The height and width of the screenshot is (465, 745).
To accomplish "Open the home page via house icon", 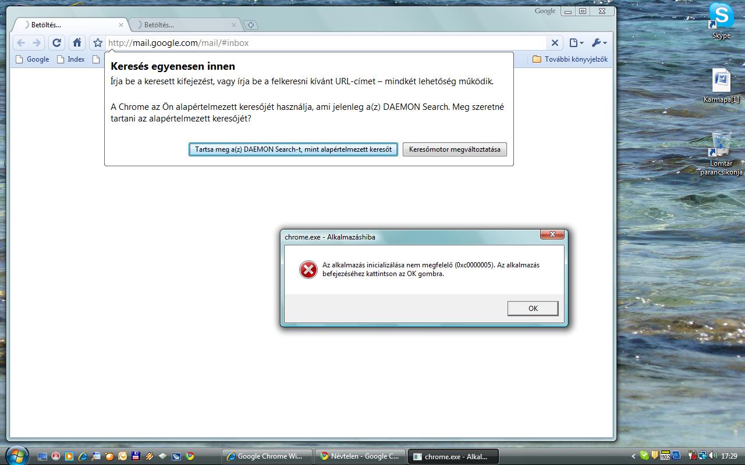I will [77, 42].
